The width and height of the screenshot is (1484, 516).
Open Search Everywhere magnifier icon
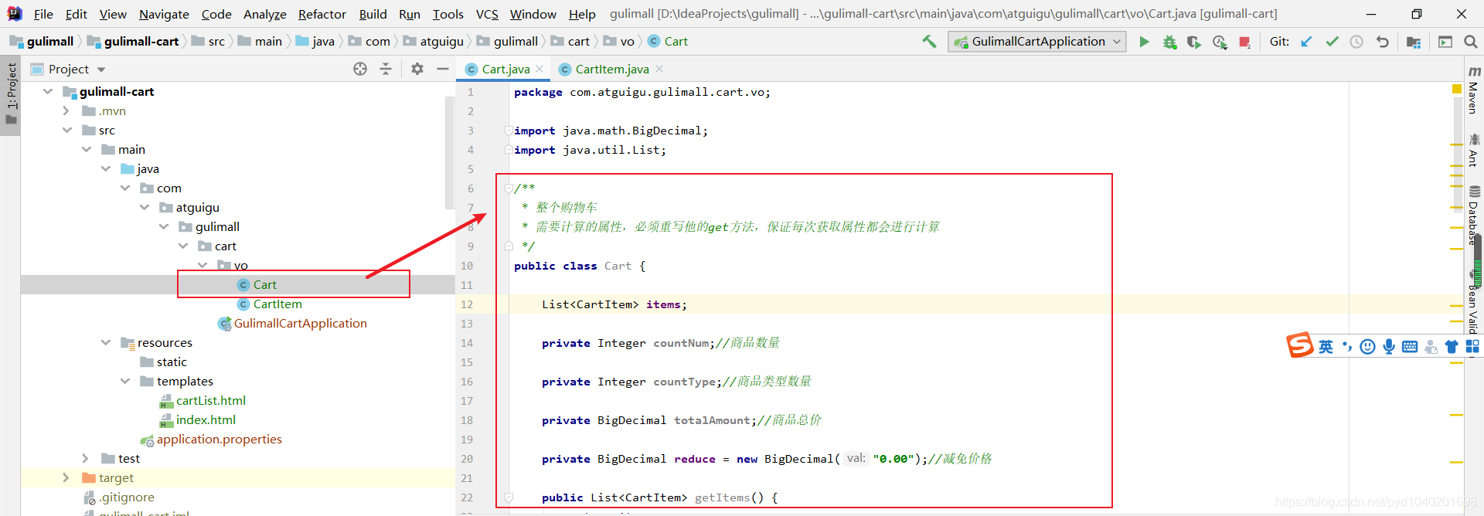pos(1470,42)
